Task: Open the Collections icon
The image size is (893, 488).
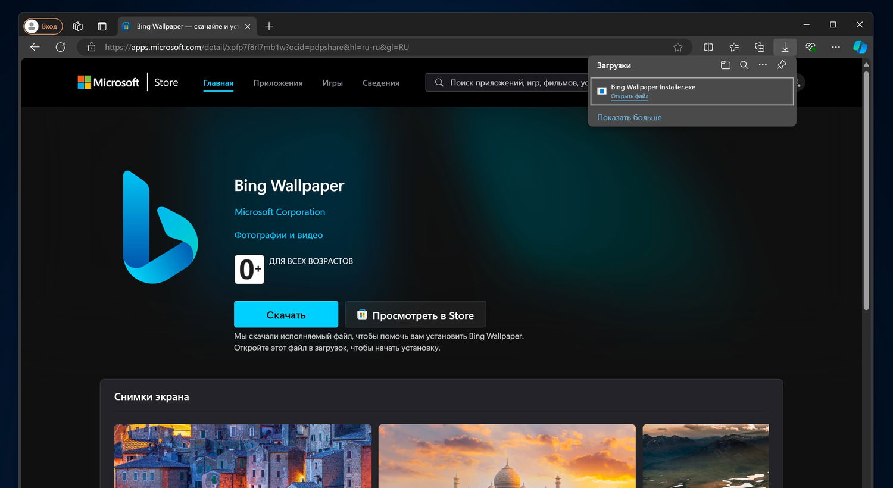Action: [760, 47]
